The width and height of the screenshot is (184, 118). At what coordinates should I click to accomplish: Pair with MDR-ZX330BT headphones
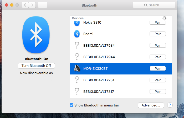pyautogui.click(x=158, y=68)
